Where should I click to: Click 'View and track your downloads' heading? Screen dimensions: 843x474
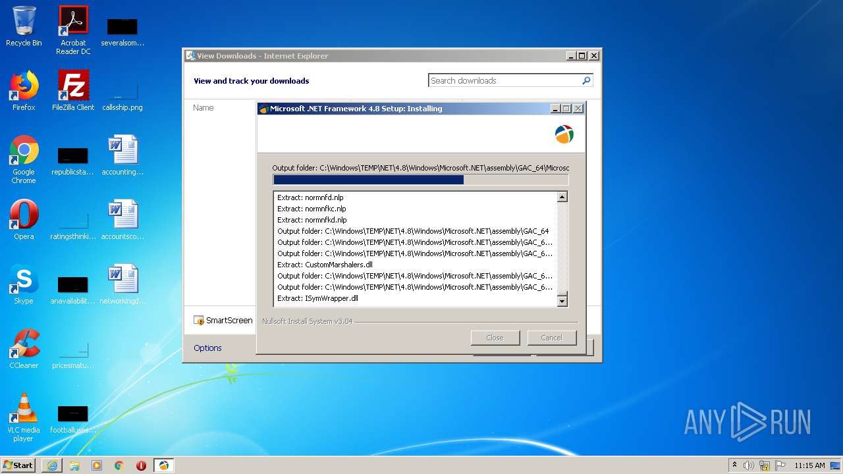(x=251, y=81)
